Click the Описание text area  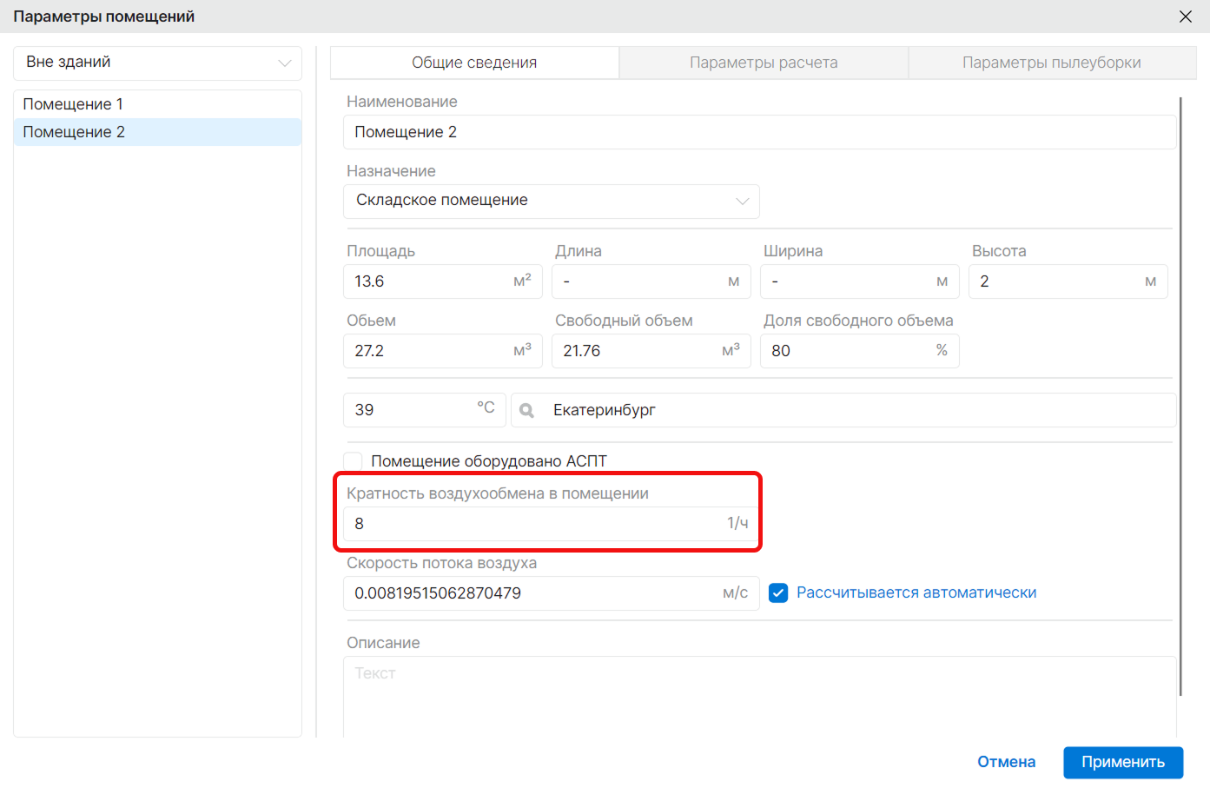pos(760,697)
